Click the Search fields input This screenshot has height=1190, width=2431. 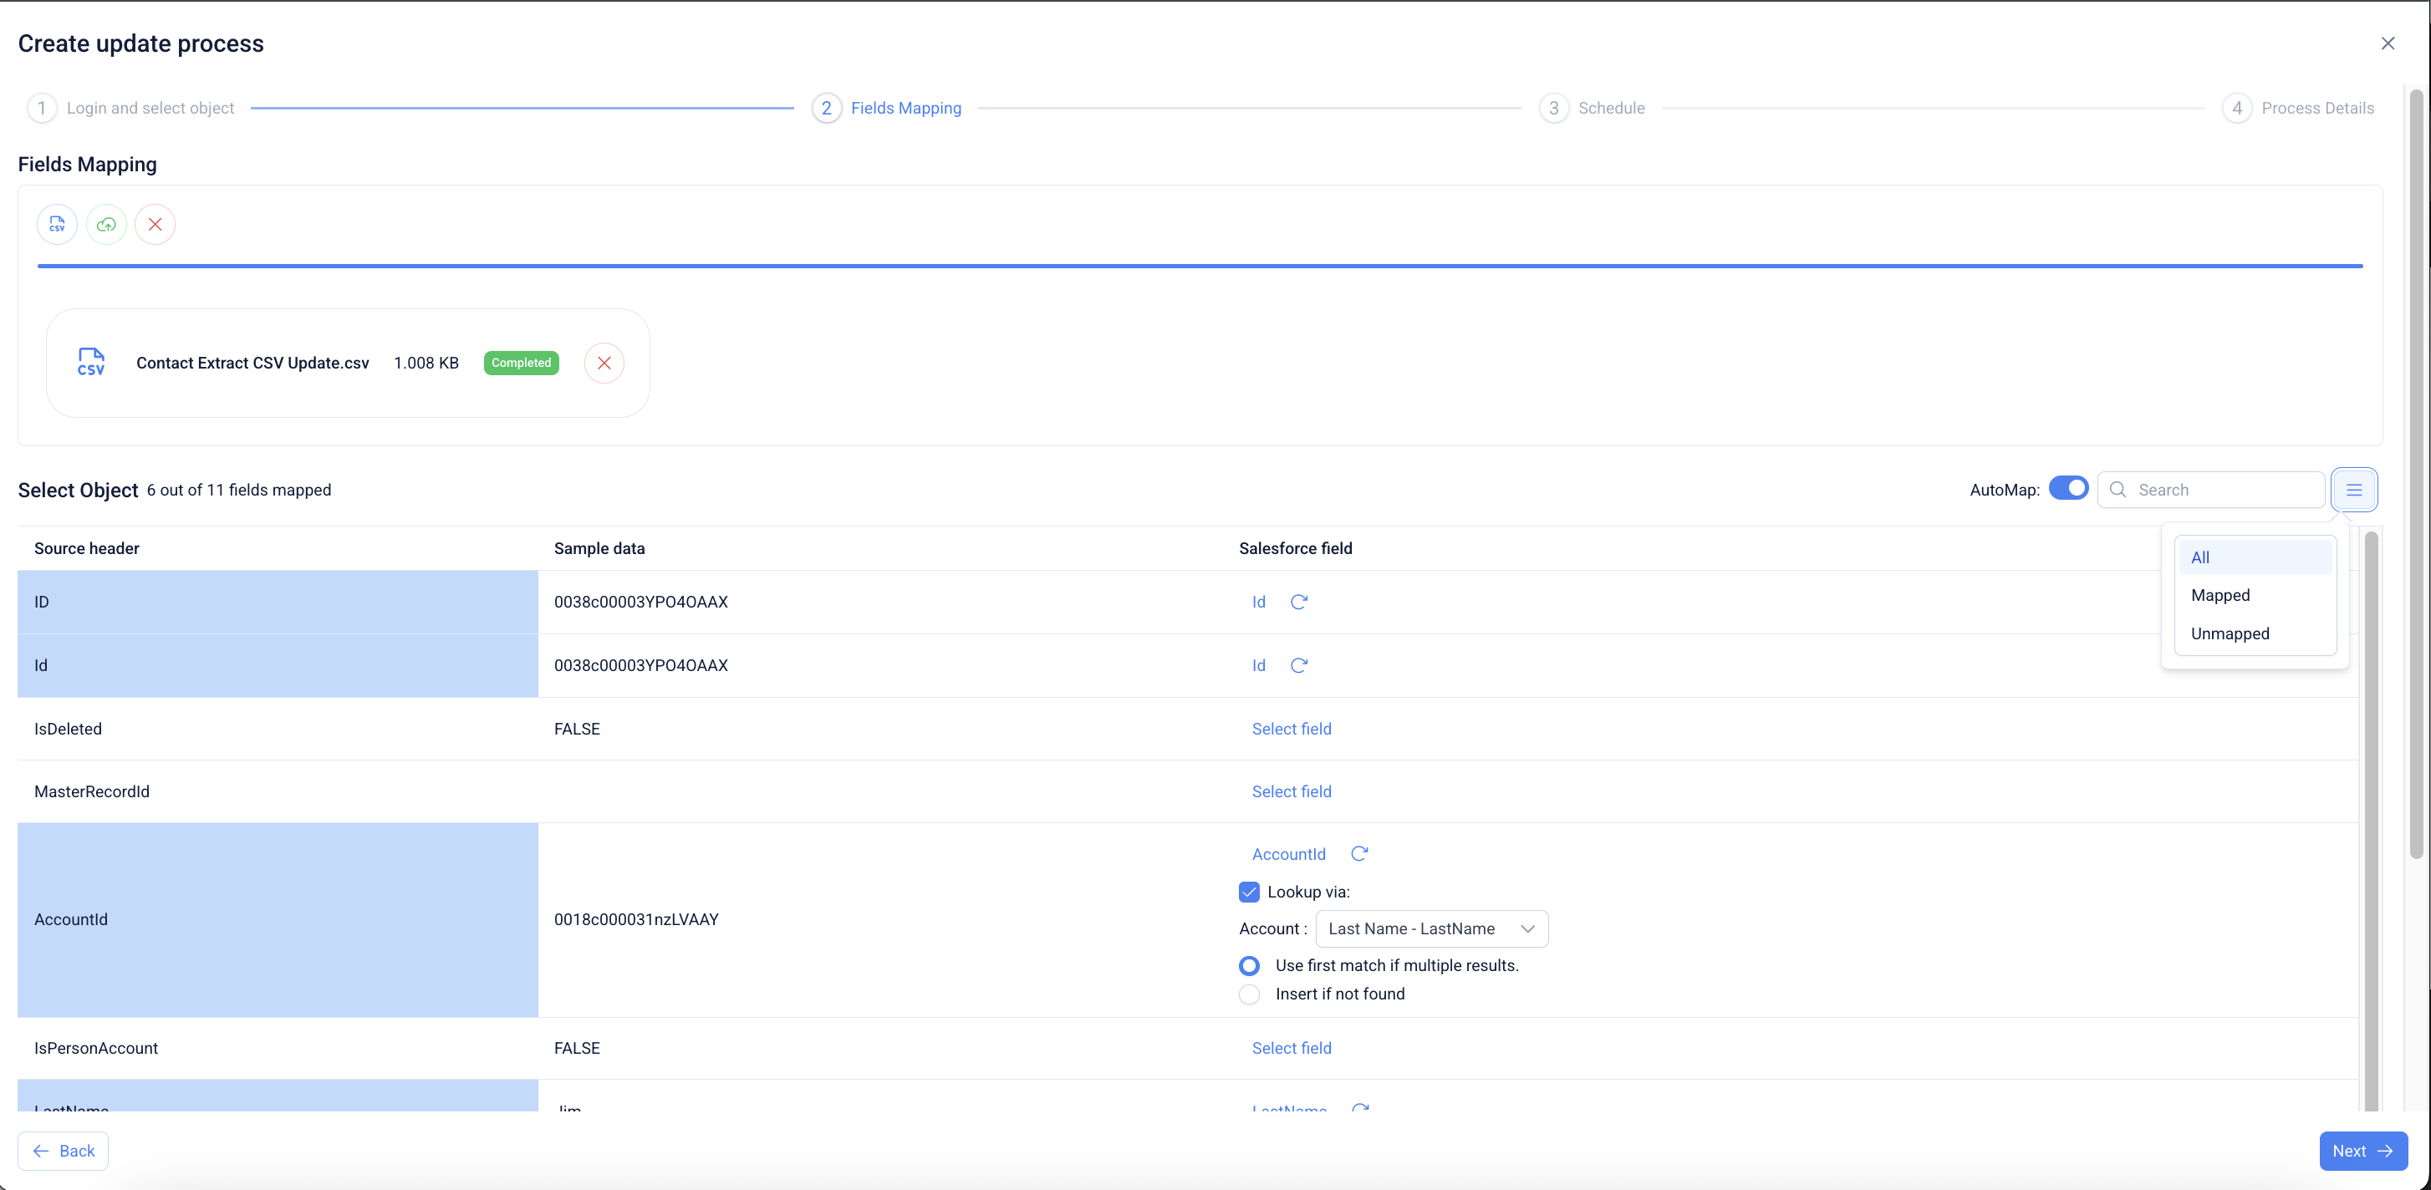tap(2223, 490)
